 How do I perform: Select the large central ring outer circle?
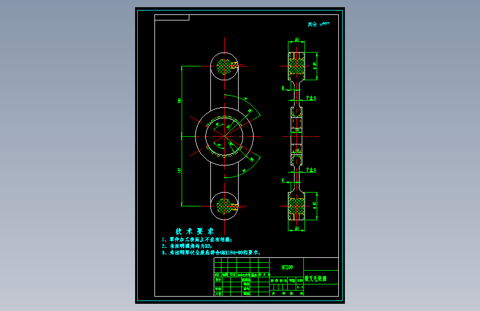[224, 137]
